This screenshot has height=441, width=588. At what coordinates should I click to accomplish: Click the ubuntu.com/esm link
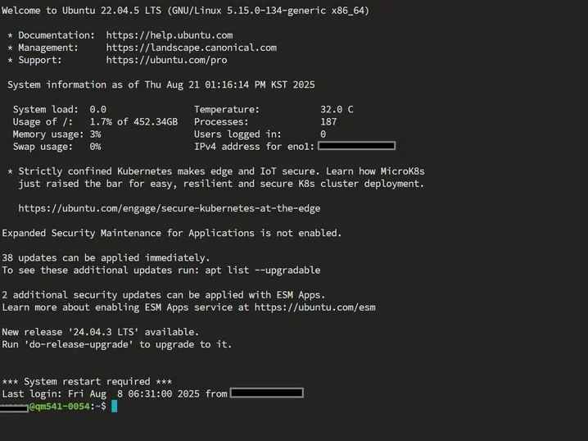point(314,307)
